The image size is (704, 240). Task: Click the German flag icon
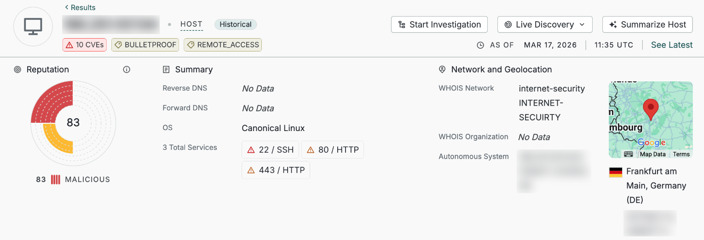(616, 172)
